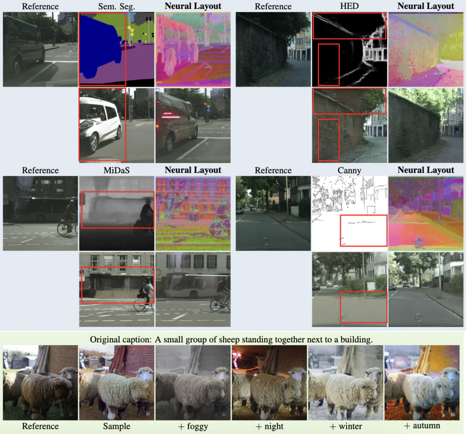
Task: Open the + foggy sheep thumbnail
Action: tap(193, 382)
